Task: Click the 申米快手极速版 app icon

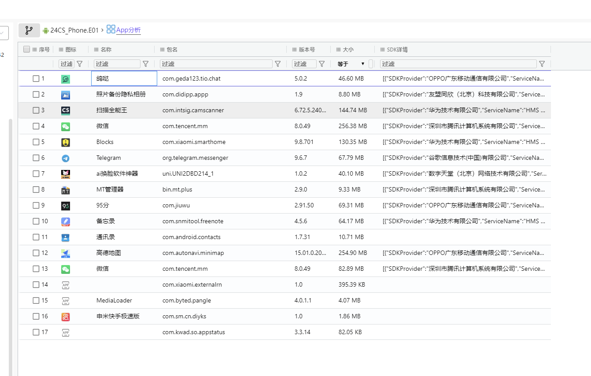Action: [66, 317]
